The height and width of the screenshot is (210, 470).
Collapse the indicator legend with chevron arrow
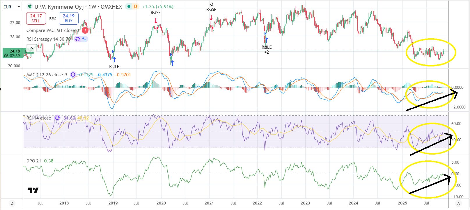coord(31,48)
